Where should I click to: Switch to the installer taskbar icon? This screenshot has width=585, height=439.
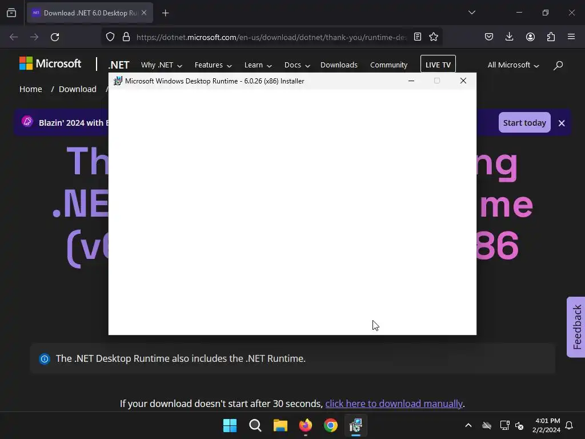(x=355, y=425)
